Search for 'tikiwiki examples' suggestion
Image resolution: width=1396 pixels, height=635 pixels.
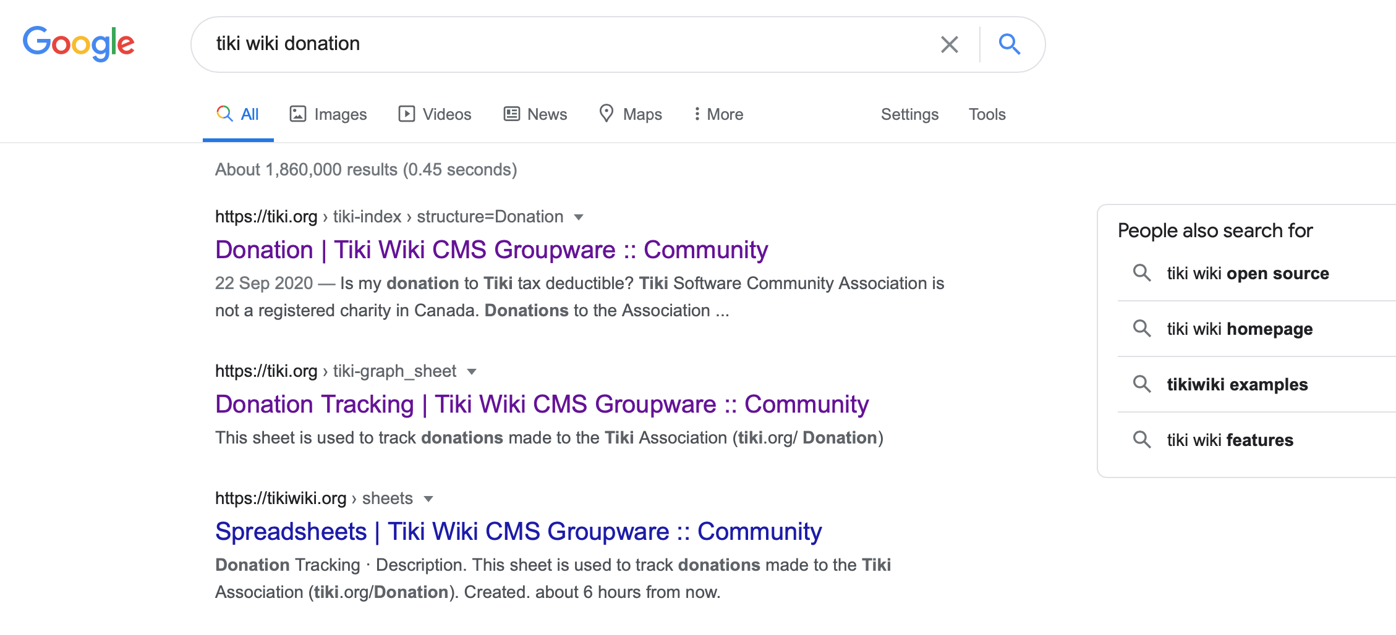pyautogui.click(x=1238, y=385)
